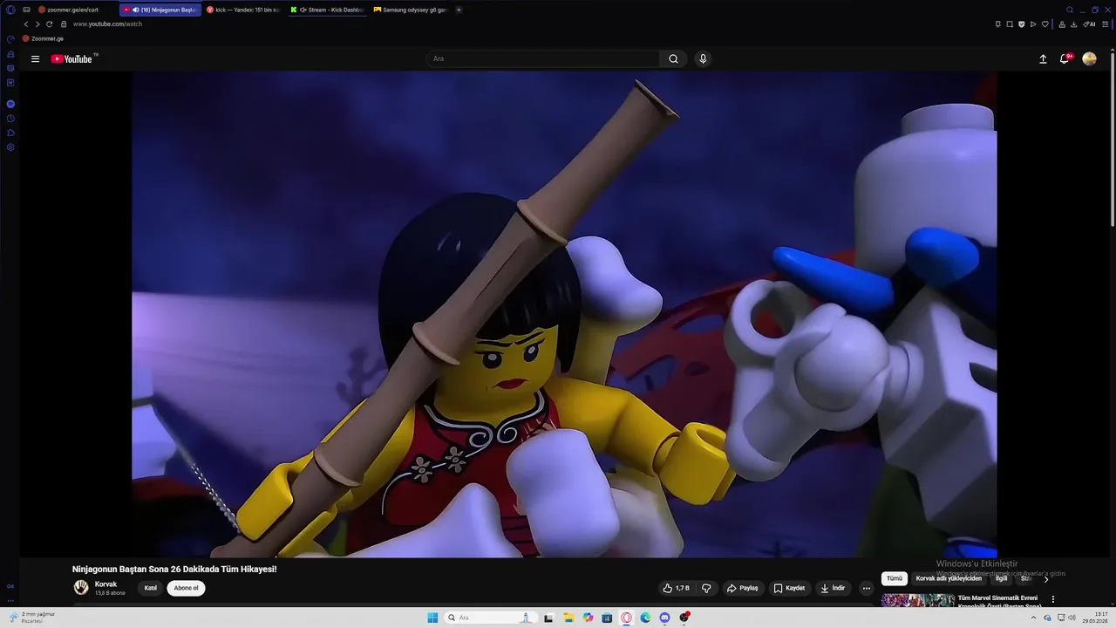Go forward with browser forward arrow
The image size is (1116, 628).
(37, 24)
